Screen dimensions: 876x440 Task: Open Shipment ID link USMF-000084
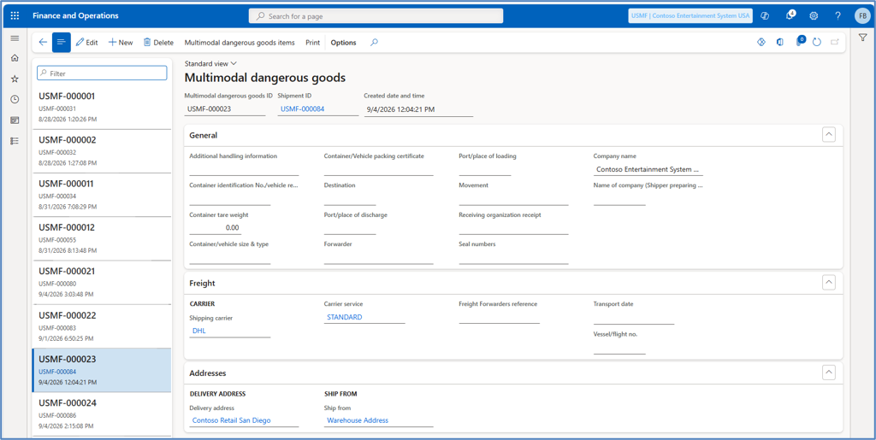coord(302,109)
